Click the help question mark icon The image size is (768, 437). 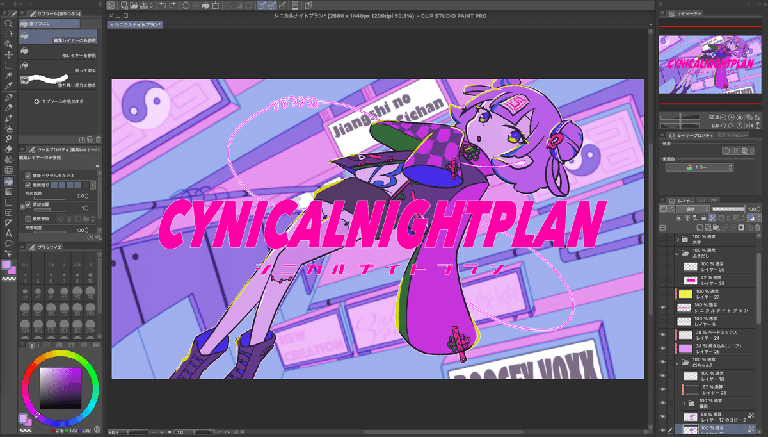point(308,6)
